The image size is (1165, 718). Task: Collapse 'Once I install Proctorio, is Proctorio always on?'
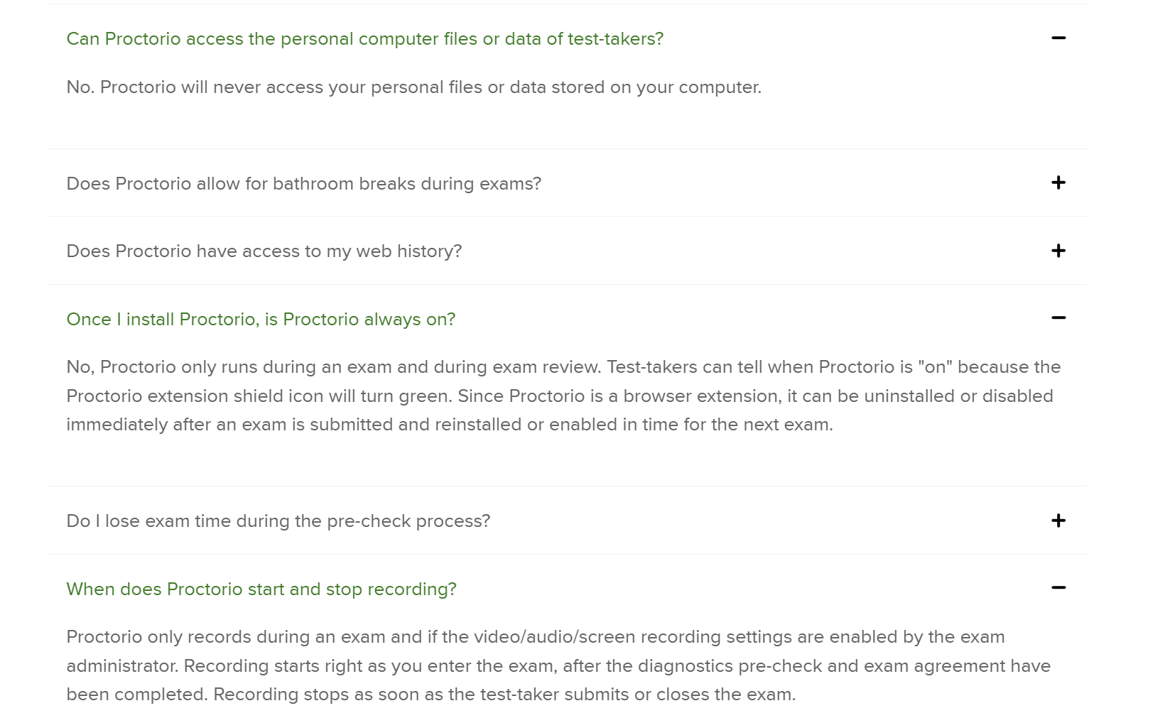(261, 320)
